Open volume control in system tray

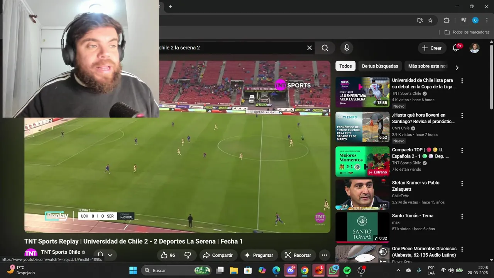(x=451, y=270)
